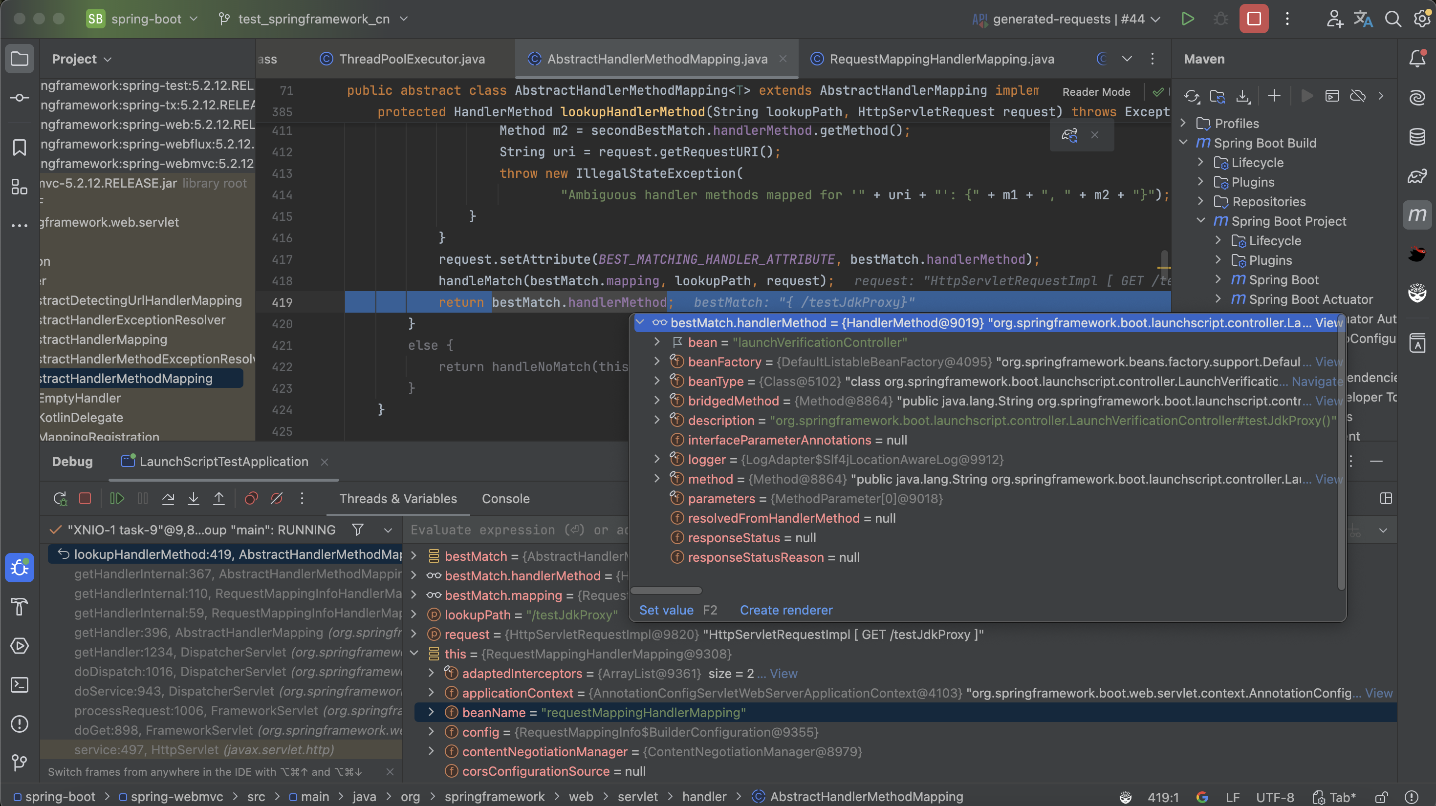
Task: Click the Resume Program debug icon
Action: [x=116, y=499]
